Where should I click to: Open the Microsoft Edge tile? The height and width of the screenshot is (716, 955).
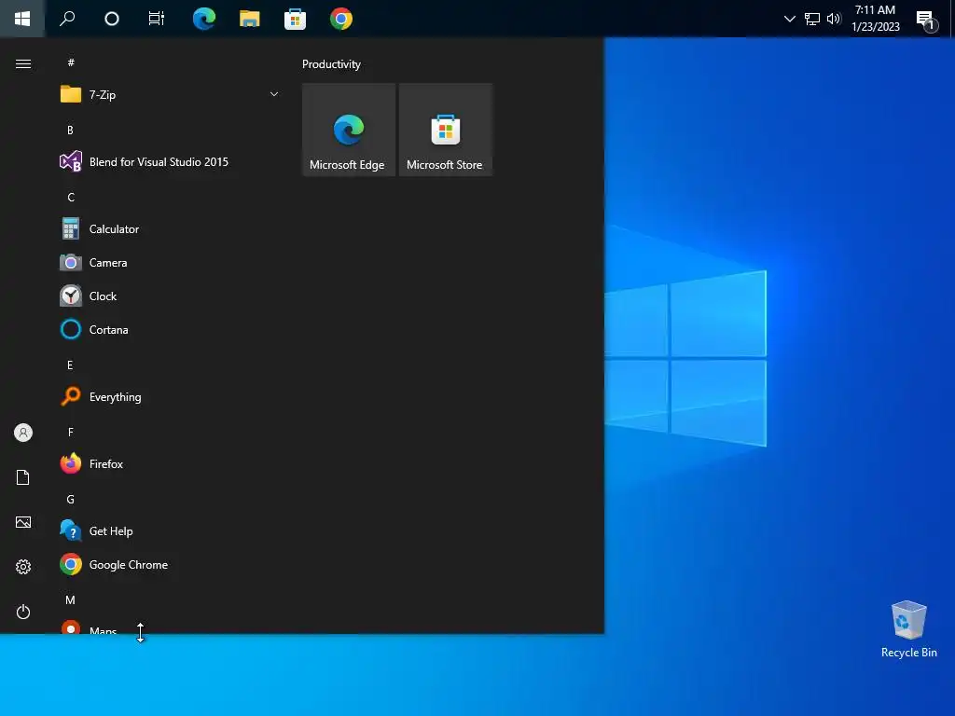(x=349, y=130)
